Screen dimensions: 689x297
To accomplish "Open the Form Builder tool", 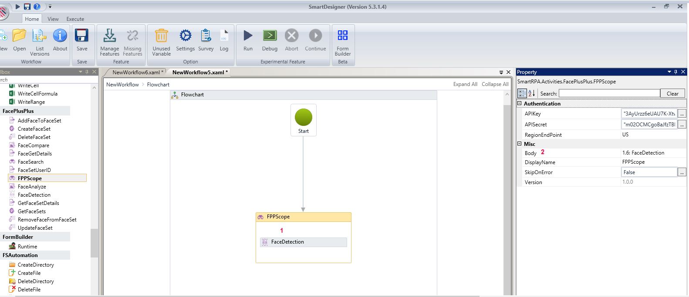I will point(342,36).
